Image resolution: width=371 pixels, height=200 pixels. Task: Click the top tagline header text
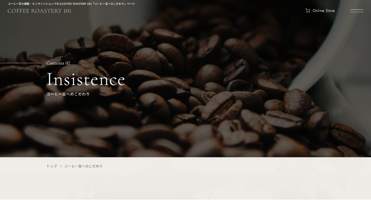pos(71,4)
